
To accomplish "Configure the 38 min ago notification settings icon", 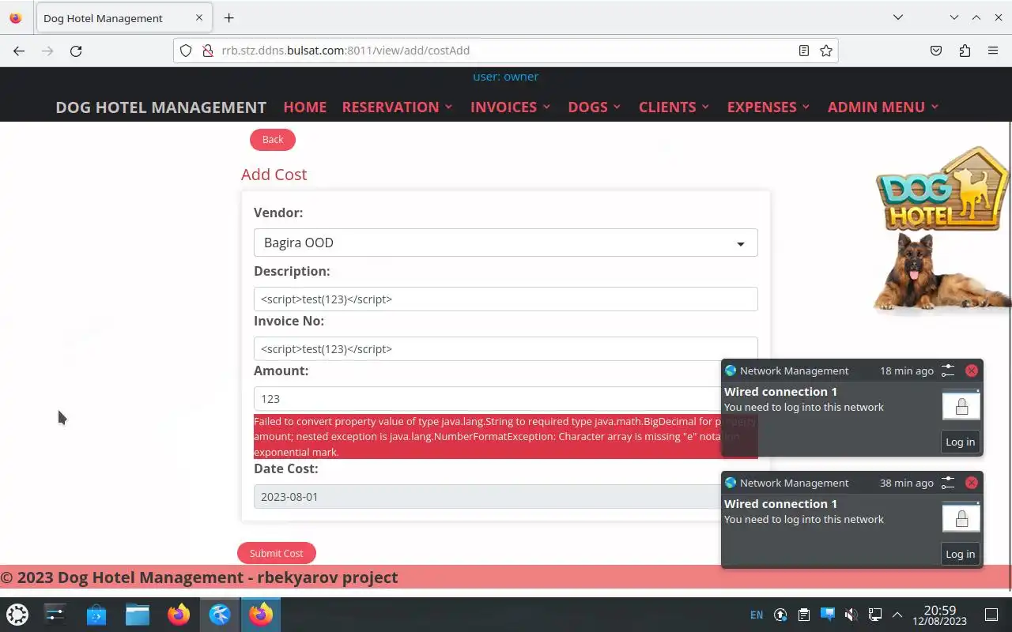I will (948, 483).
